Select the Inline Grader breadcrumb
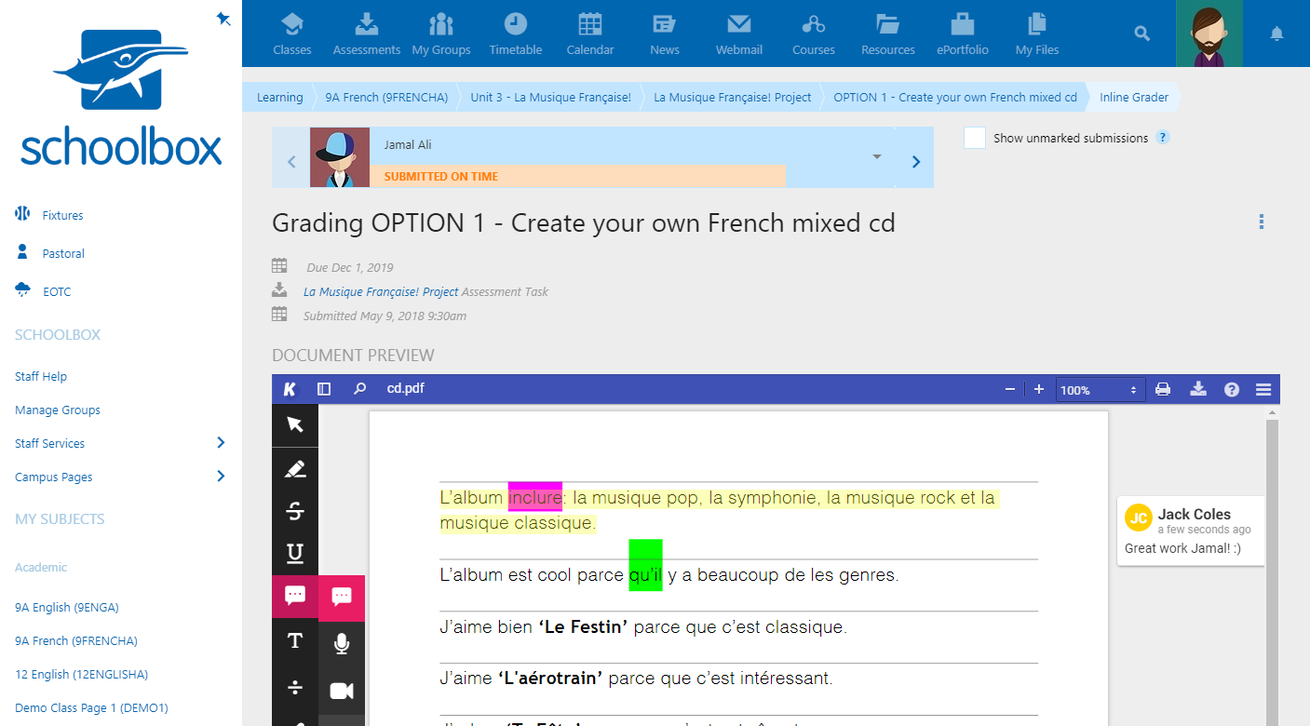The width and height of the screenshot is (1310, 726). point(1134,97)
